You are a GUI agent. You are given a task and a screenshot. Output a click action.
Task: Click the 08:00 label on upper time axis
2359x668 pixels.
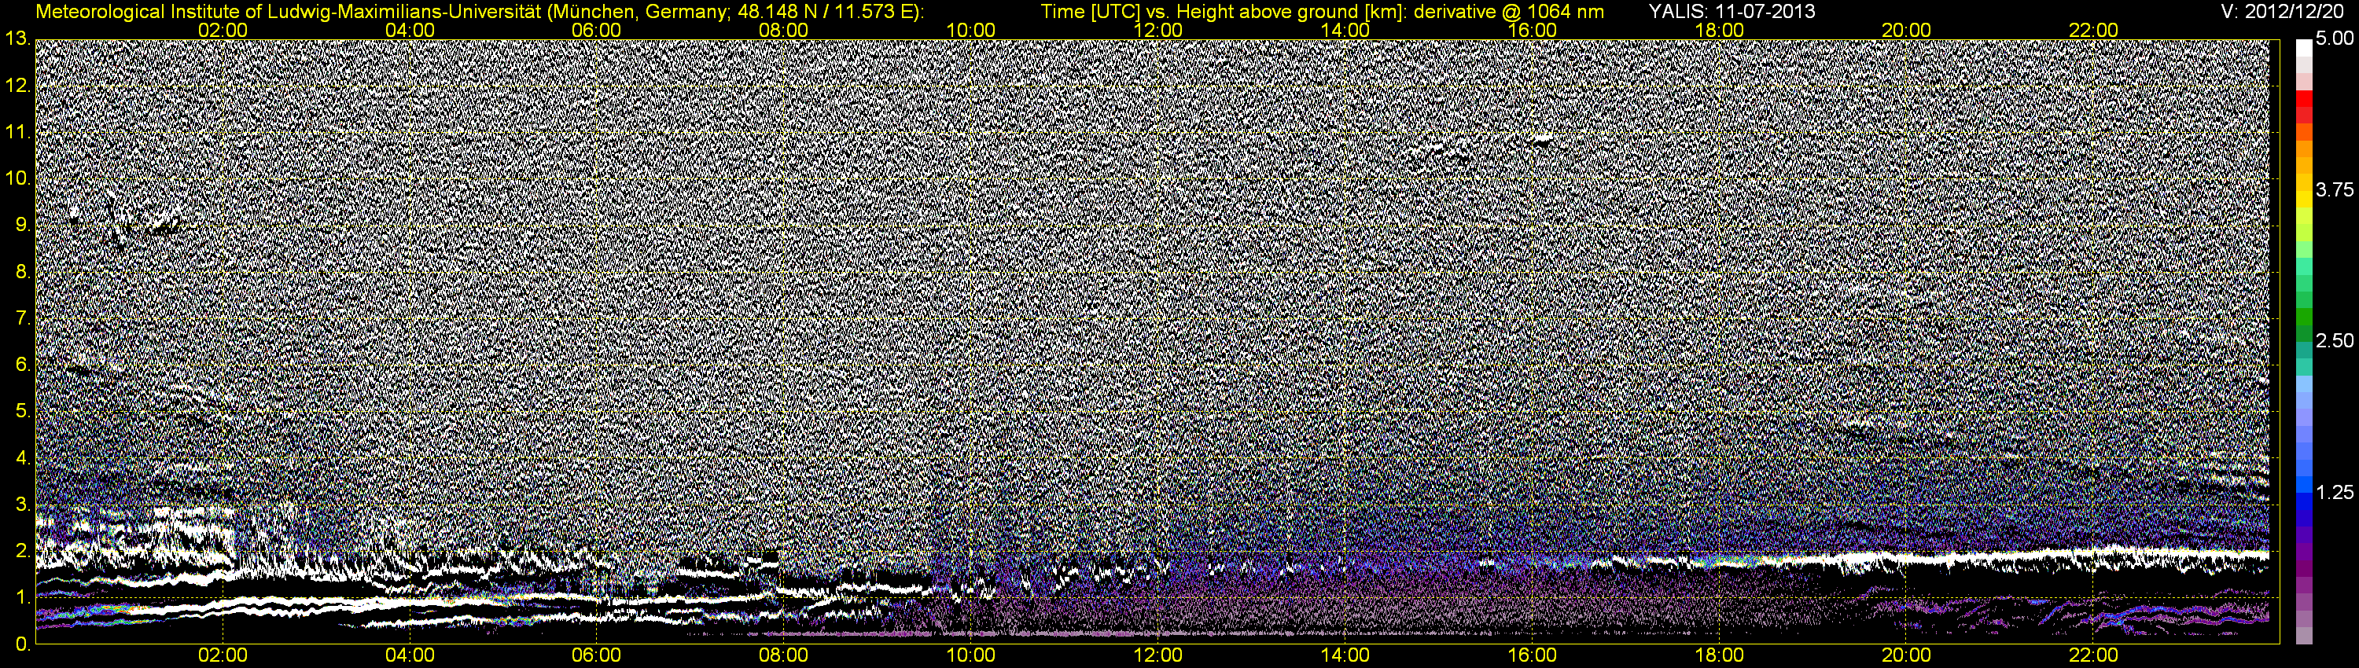click(x=785, y=30)
